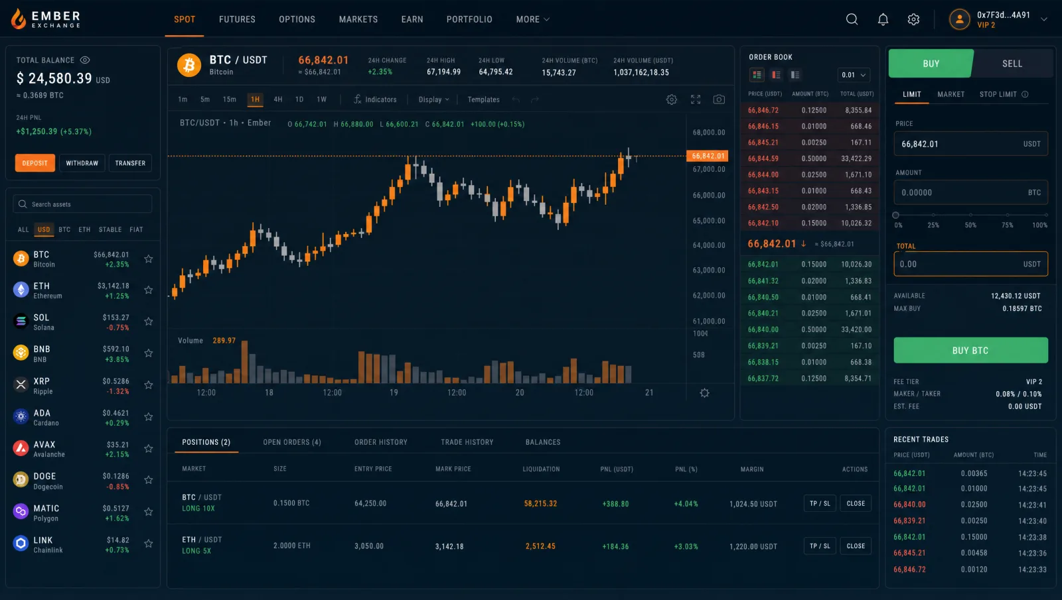Show only asks order book view
This screenshot has width=1062, height=600.
(x=776, y=75)
